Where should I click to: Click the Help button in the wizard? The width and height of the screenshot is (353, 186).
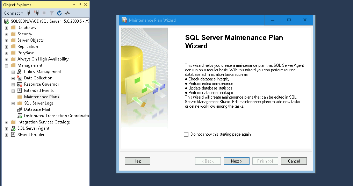pos(137,161)
